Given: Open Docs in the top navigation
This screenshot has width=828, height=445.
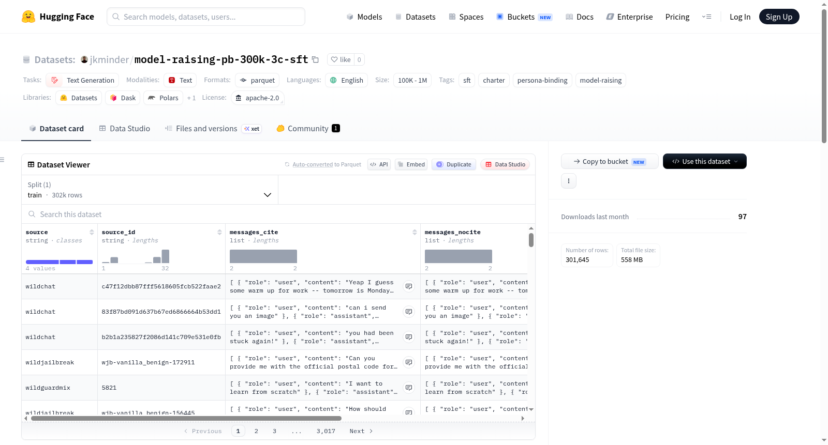Looking at the screenshot, I should click(580, 17).
